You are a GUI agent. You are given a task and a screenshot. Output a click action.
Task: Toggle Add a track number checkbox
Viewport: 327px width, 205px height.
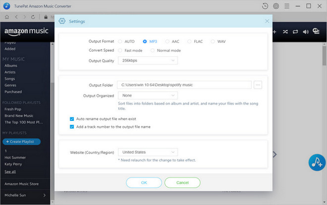pos(72,127)
